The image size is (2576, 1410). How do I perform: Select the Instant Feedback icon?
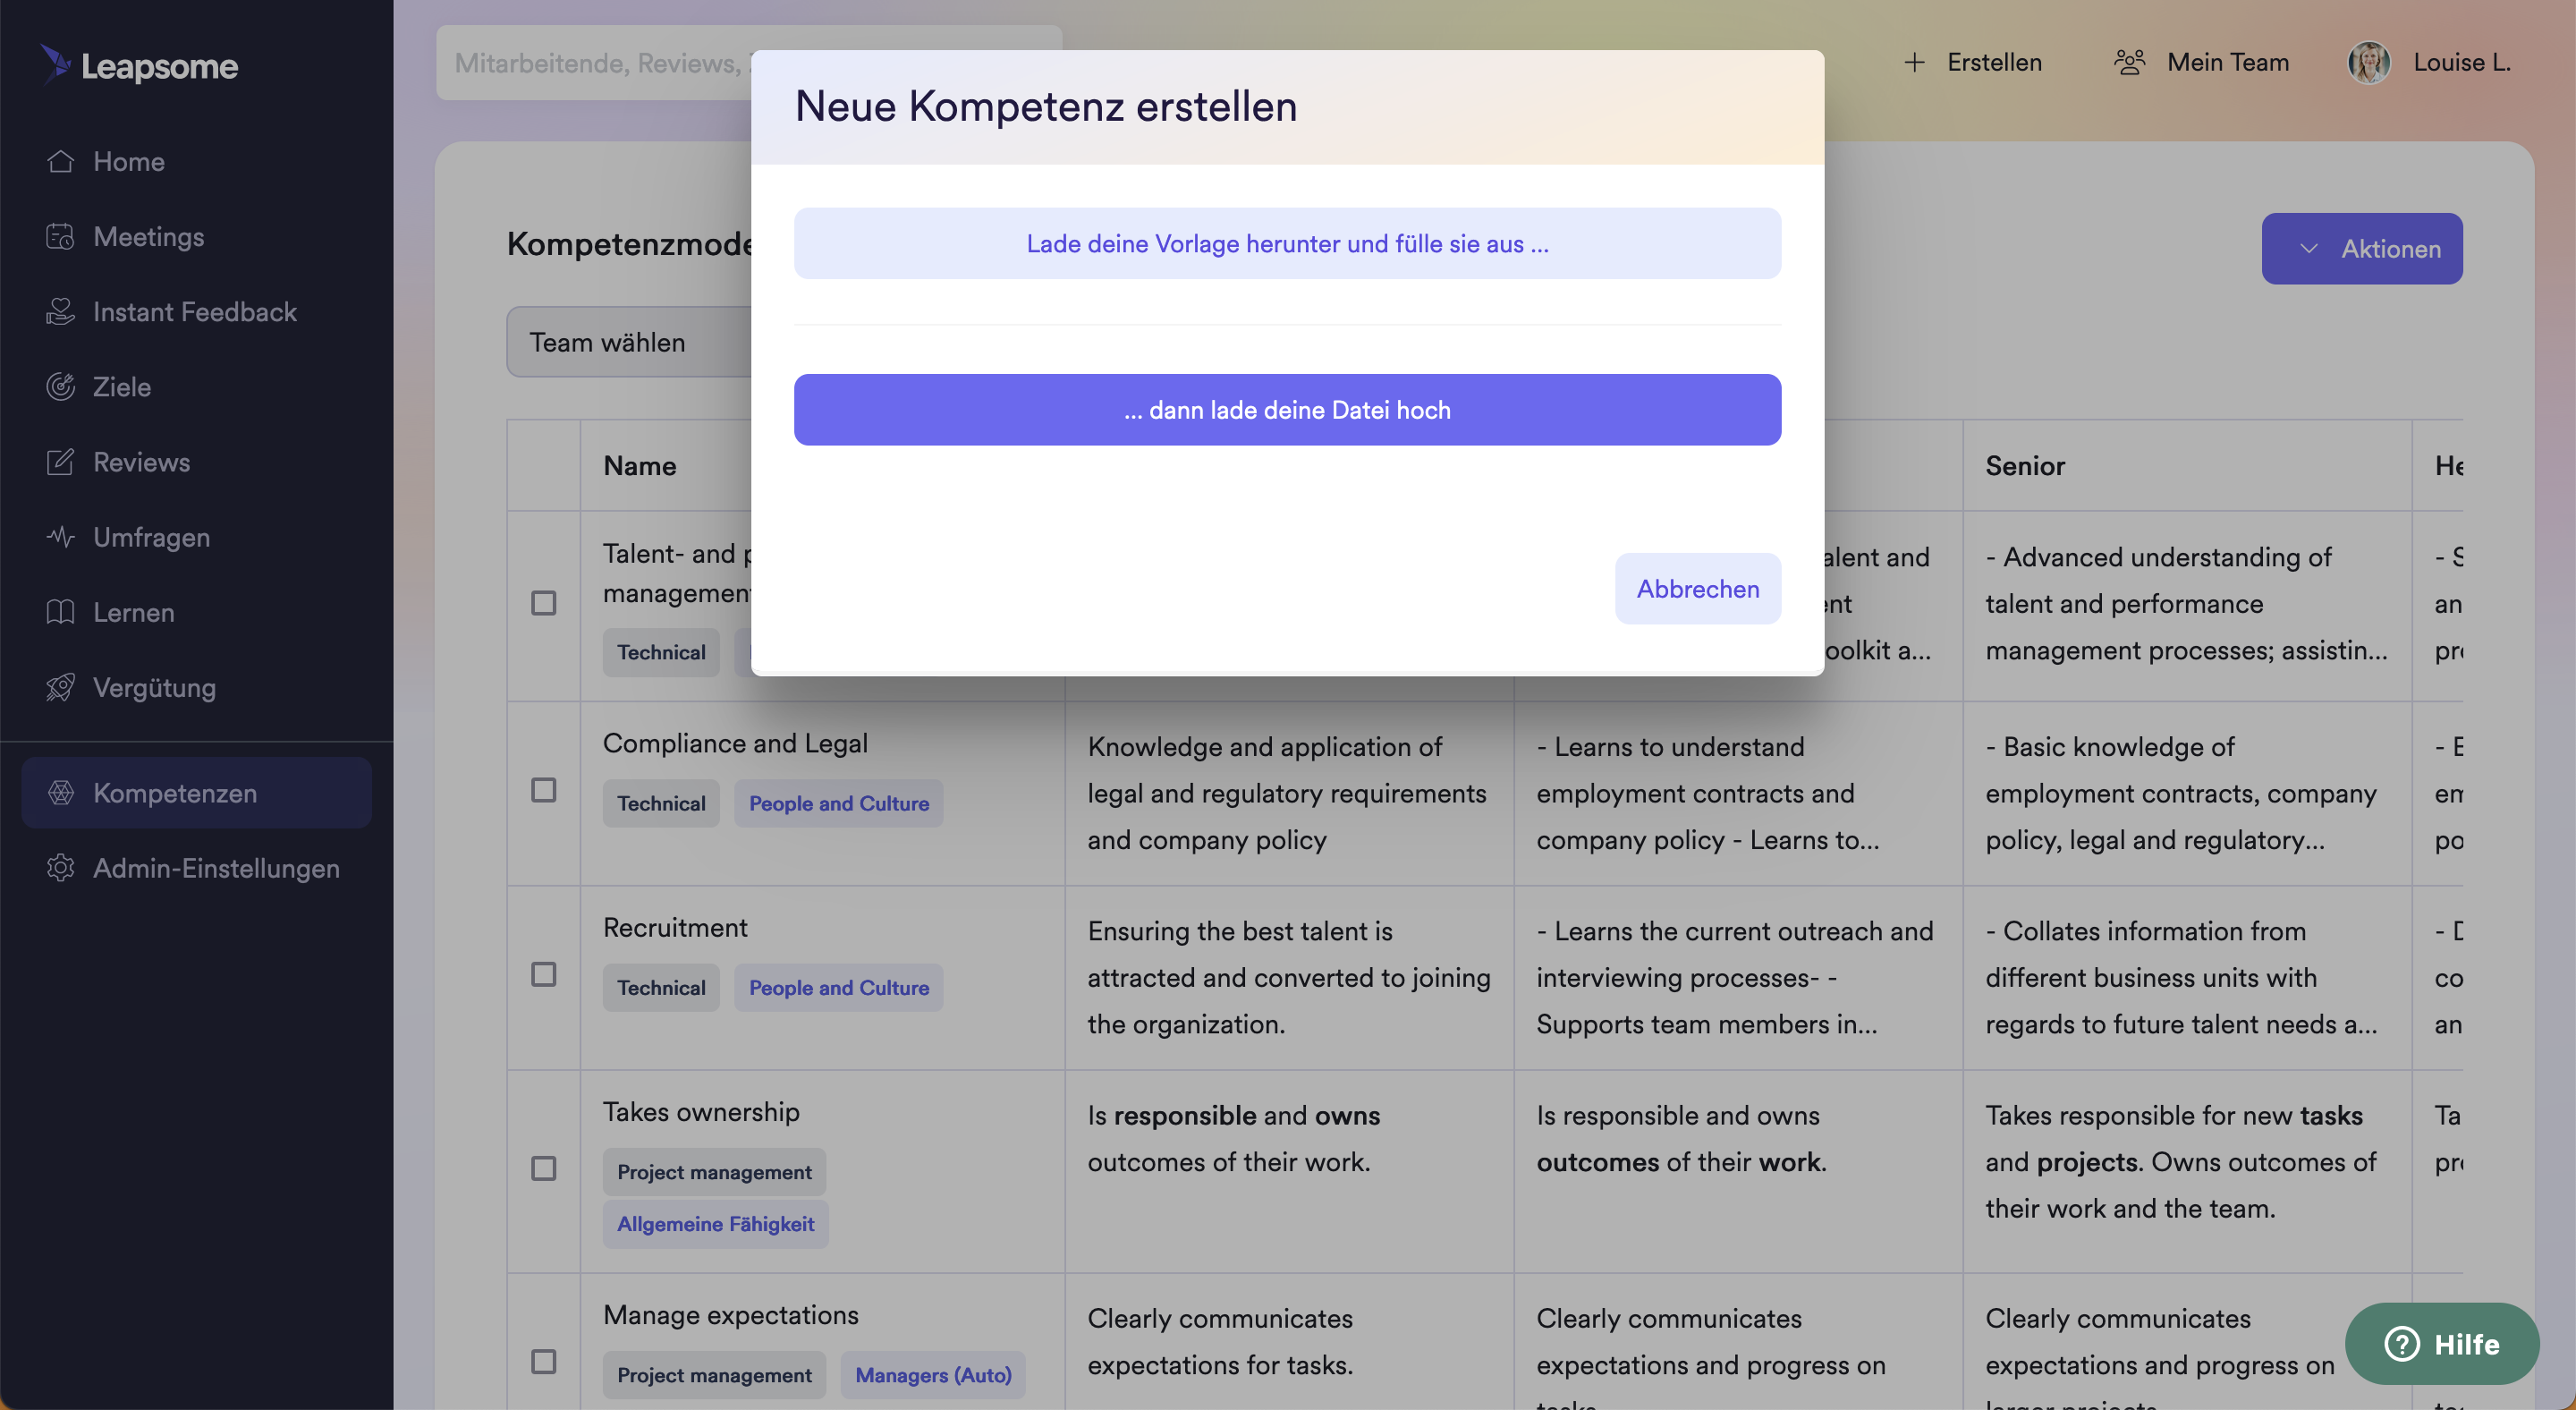coord(60,312)
